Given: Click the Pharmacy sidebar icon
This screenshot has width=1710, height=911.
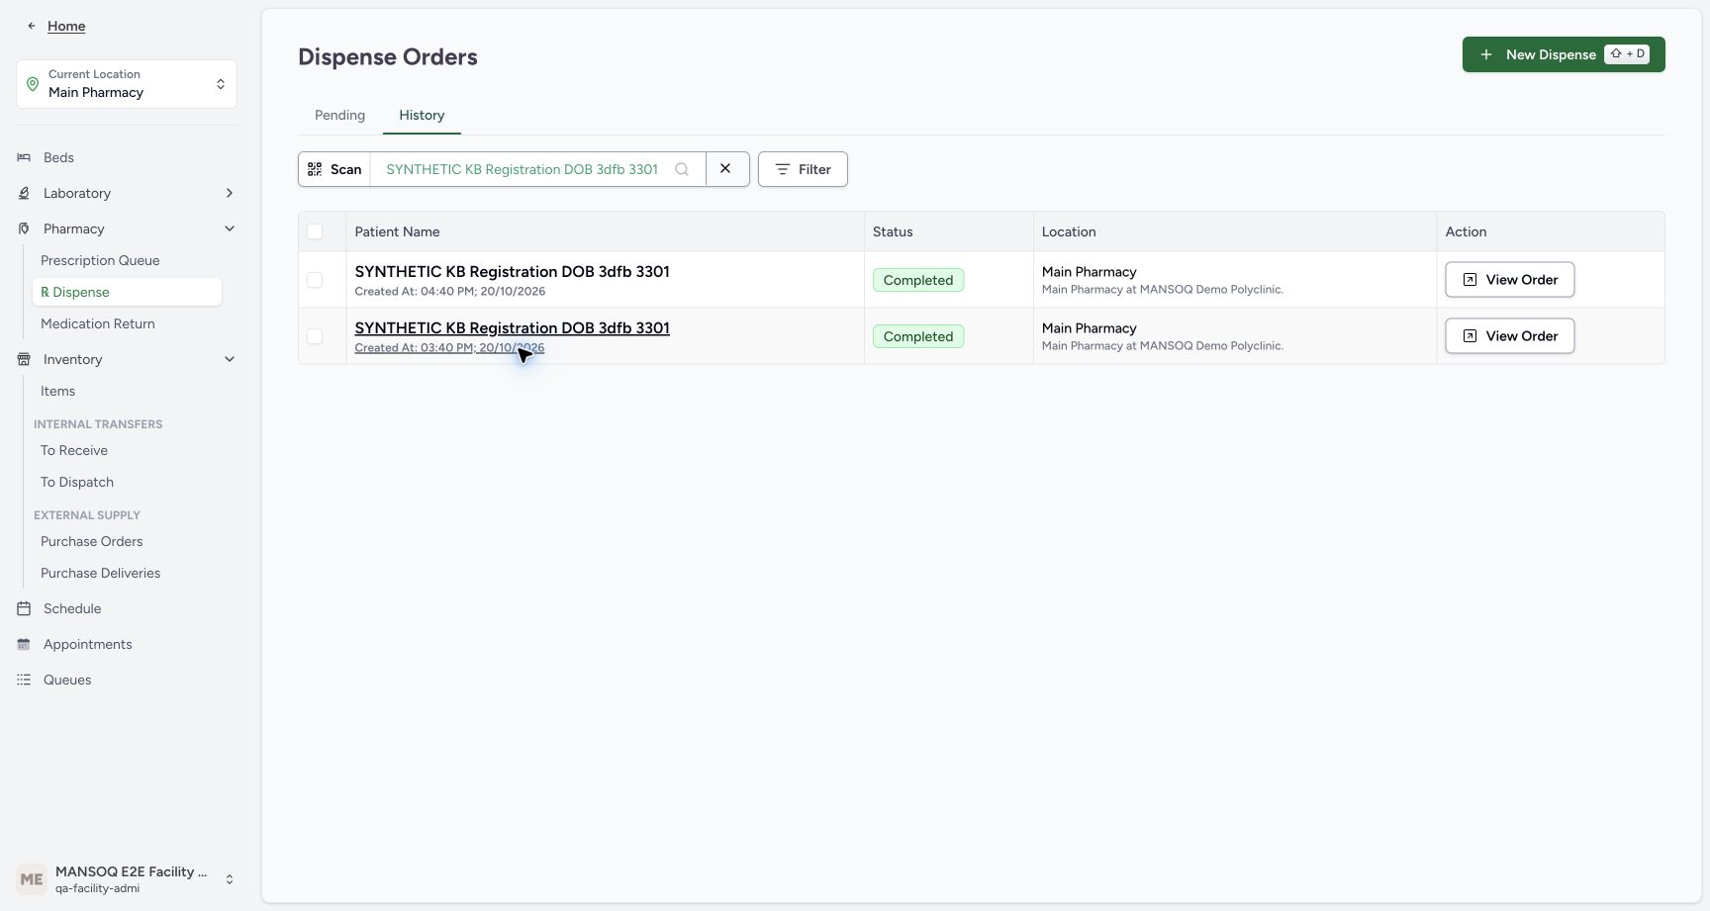Looking at the screenshot, I should click(24, 228).
